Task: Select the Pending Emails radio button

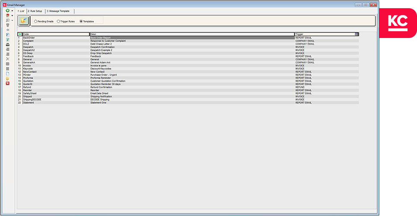Action: 35,21
